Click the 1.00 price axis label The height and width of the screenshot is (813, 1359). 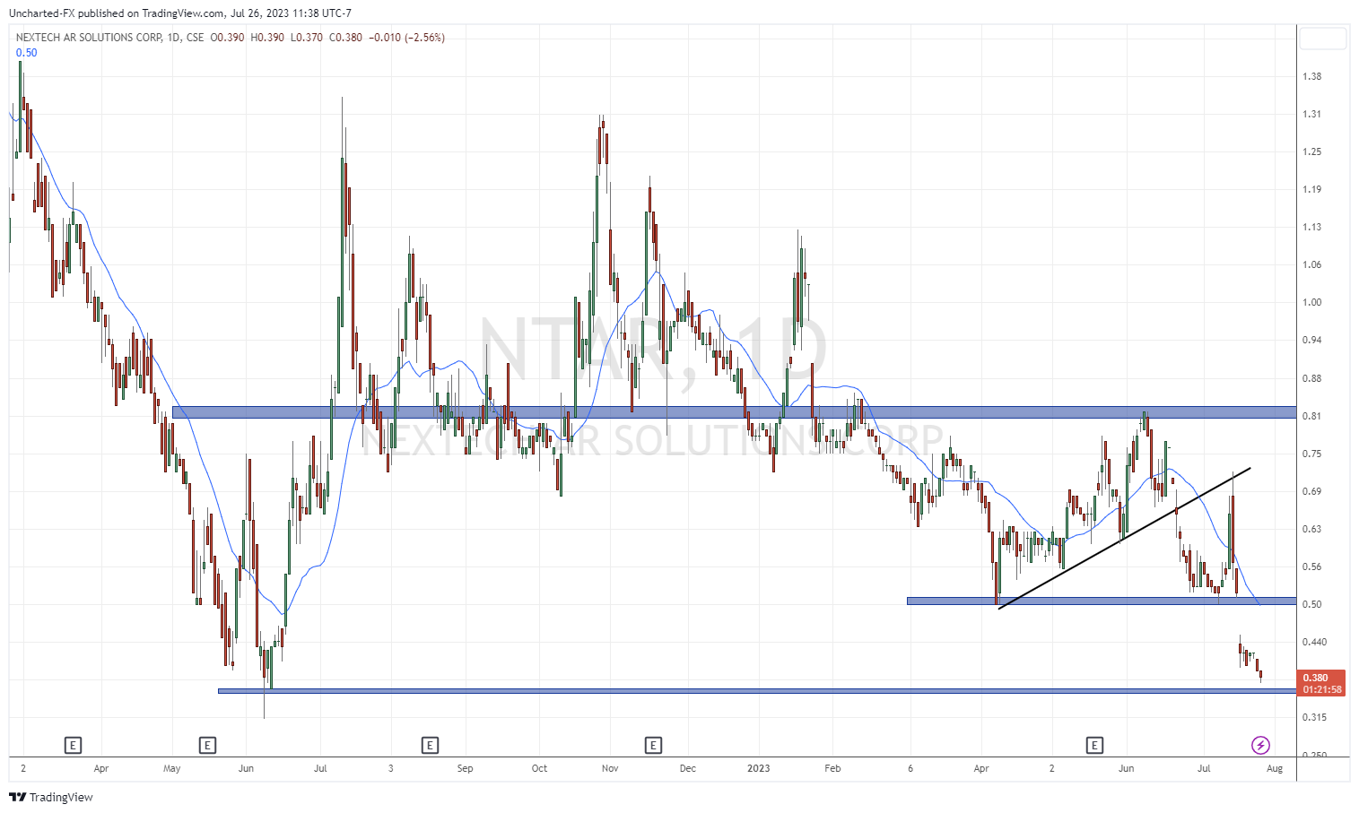coord(1312,302)
